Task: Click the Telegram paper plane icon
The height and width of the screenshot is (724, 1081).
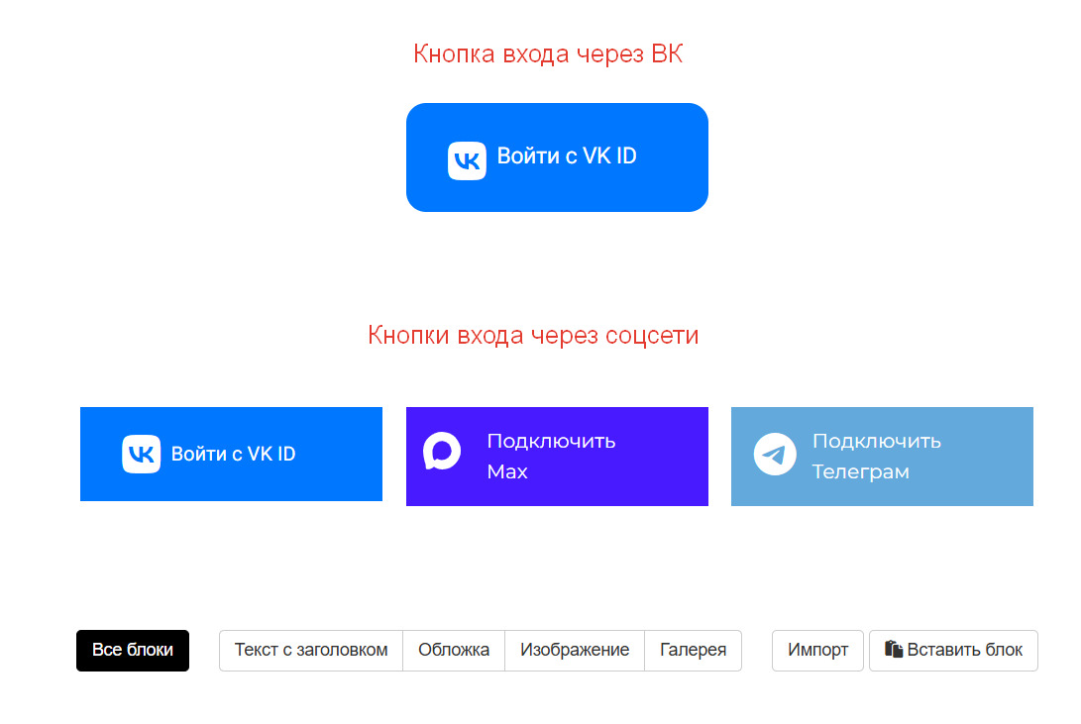Action: click(x=775, y=454)
